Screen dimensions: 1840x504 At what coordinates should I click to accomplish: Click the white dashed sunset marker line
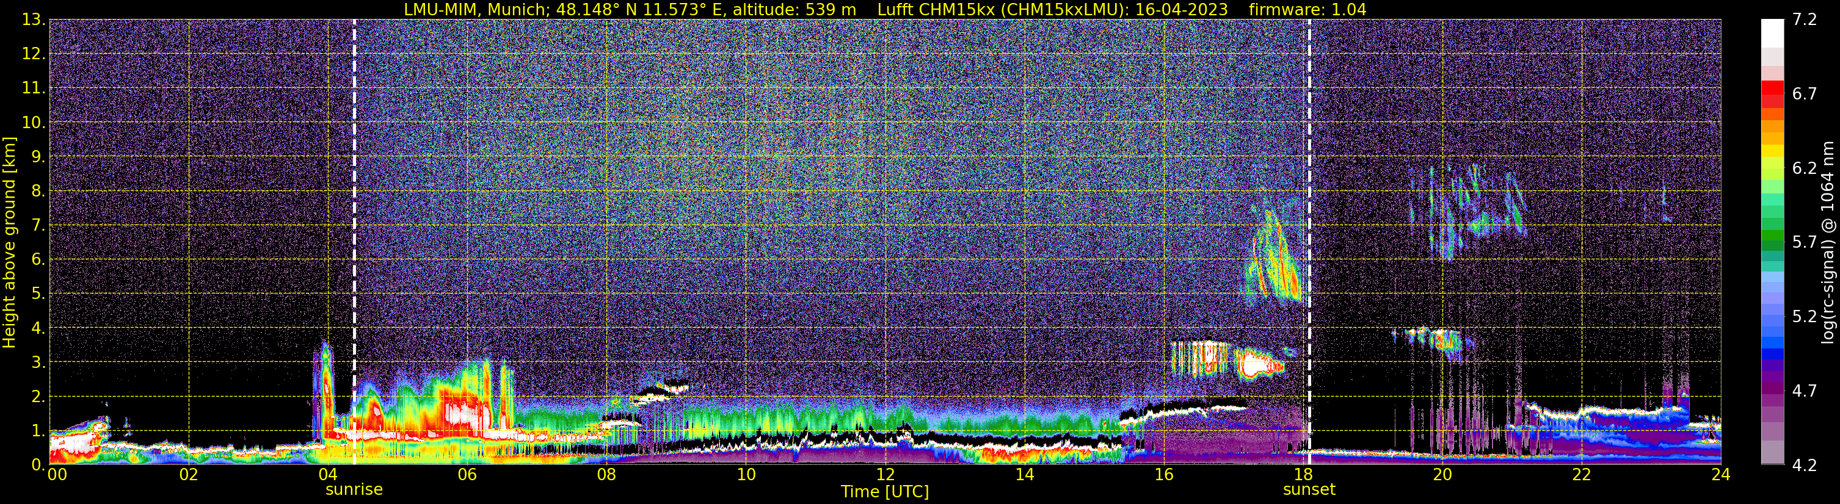coord(1309,243)
